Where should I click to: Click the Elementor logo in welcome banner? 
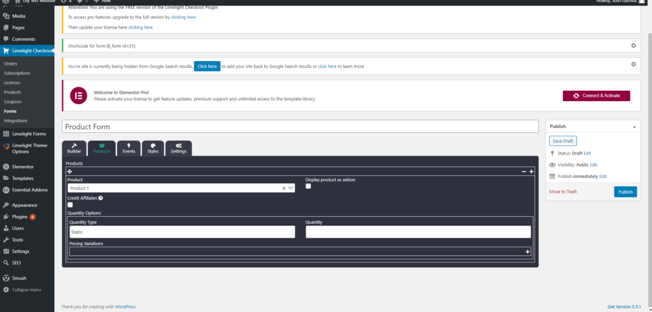tap(78, 96)
